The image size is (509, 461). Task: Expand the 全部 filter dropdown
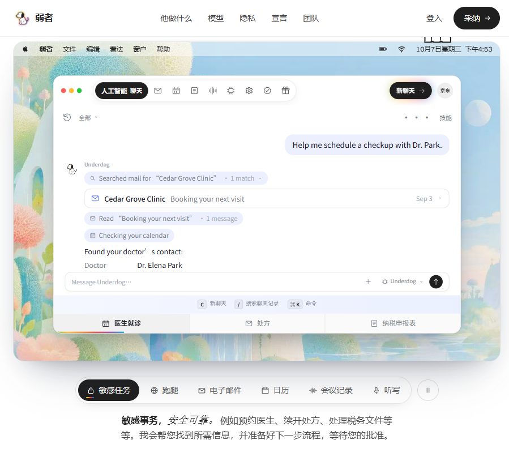coord(88,118)
